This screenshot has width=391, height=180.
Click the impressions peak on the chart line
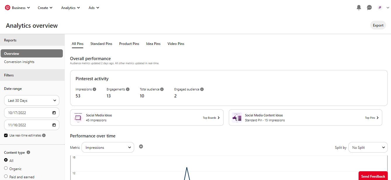(x=187, y=168)
